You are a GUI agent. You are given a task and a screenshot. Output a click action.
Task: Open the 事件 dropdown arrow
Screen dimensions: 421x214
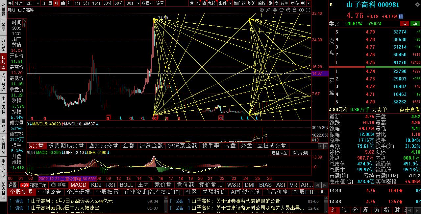(230, 3)
